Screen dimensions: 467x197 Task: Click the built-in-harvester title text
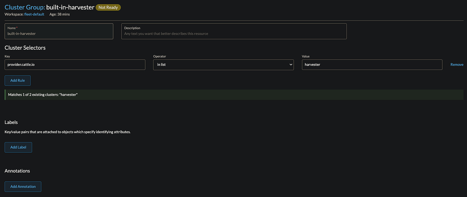(70, 7)
